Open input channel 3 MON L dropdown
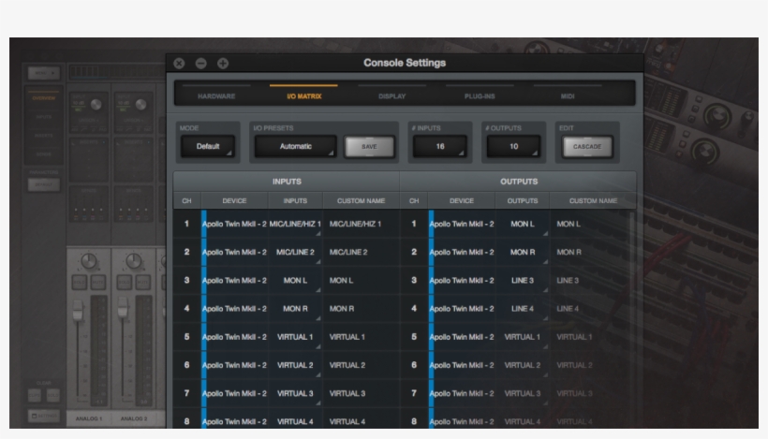 (295, 281)
